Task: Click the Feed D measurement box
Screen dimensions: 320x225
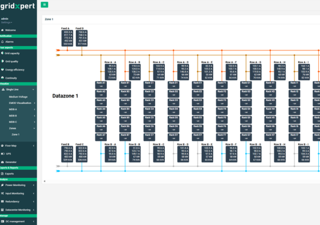Action: [x=82, y=38]
